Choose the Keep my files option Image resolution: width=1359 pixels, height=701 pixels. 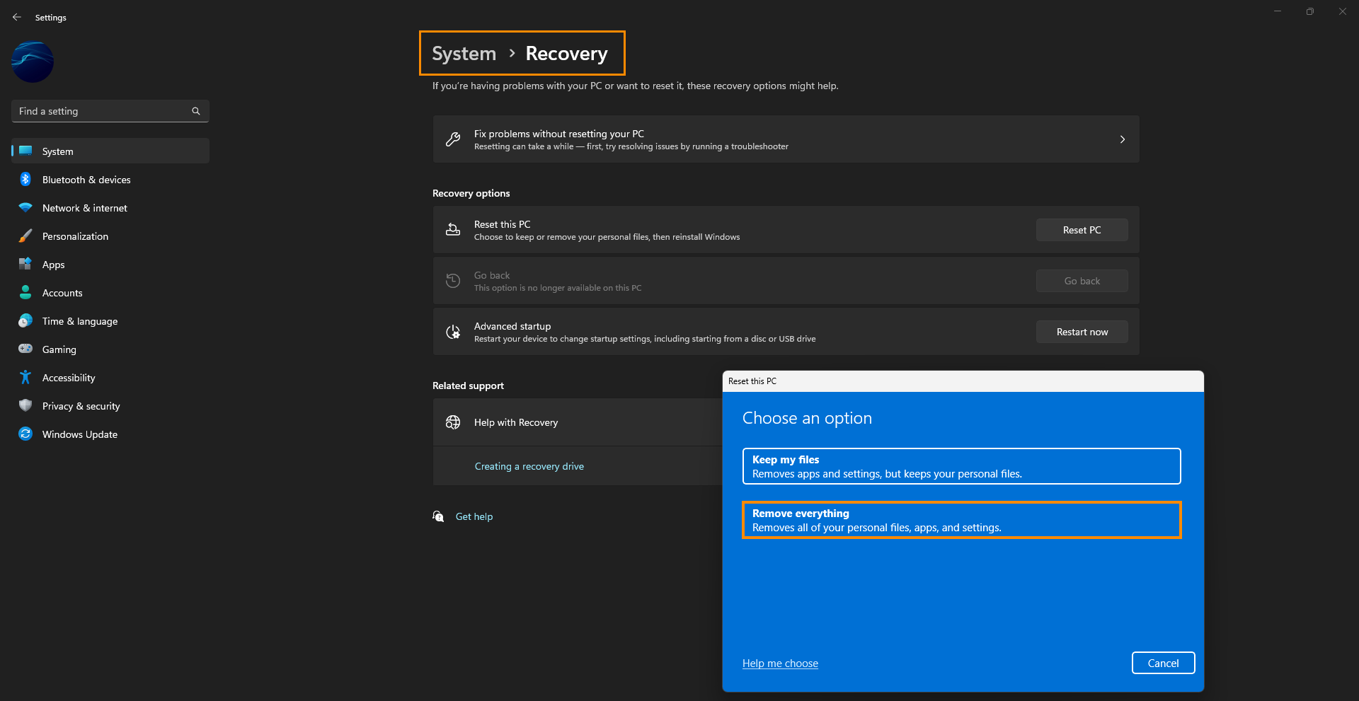click(x=961, y=466)
